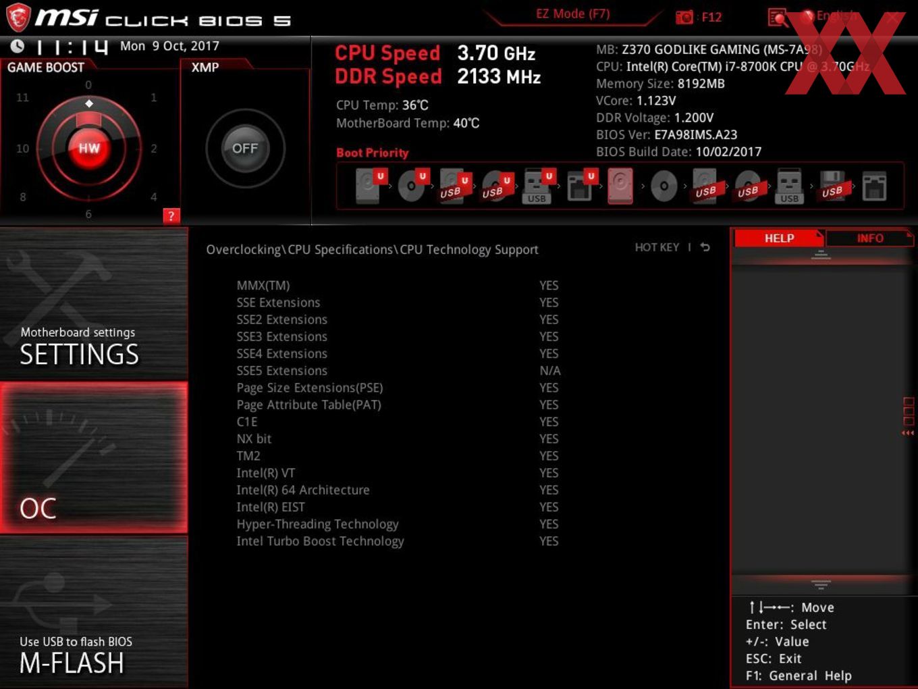Switch to EZ Mode (F7)
918x689 pixels.
[x=572, y=14]
